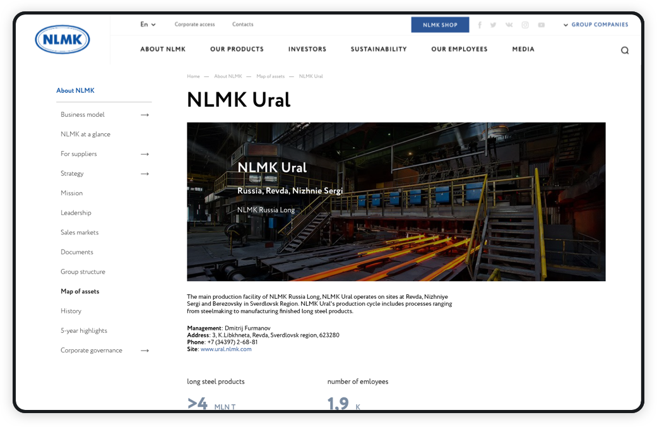Open History sidebar item
Screen dimensions: 657x427
(71, 311)
